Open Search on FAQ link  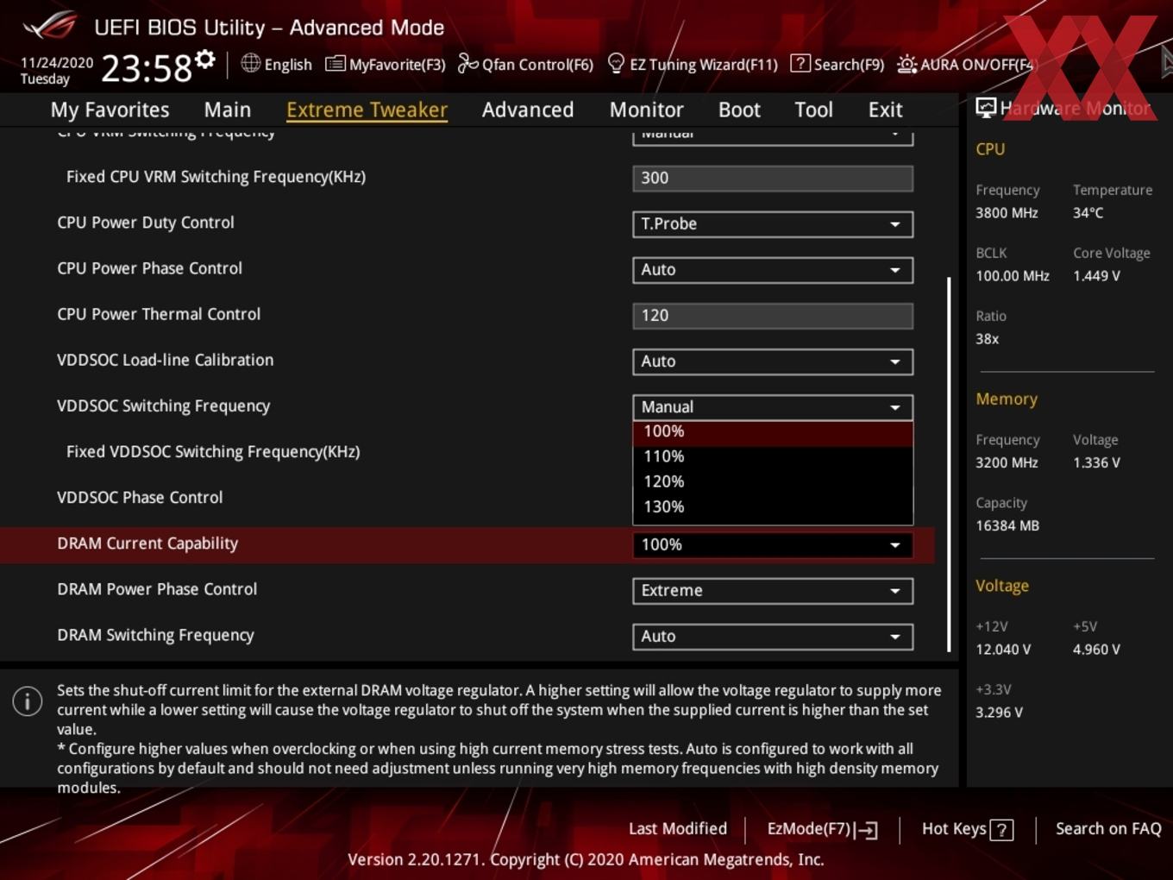(x=1108, y=829)
